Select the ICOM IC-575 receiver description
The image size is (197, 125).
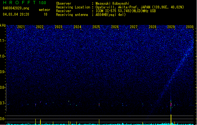(126, 11)
